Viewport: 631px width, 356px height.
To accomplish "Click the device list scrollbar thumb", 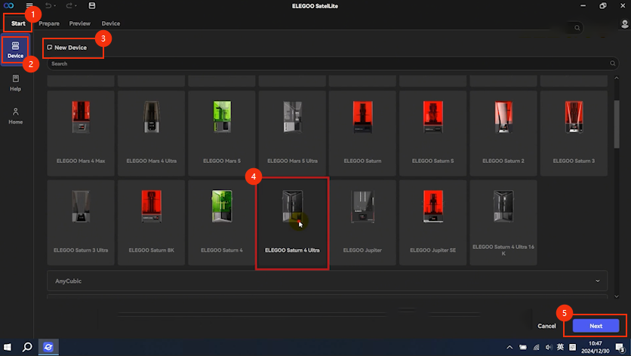I will point(617,124).
